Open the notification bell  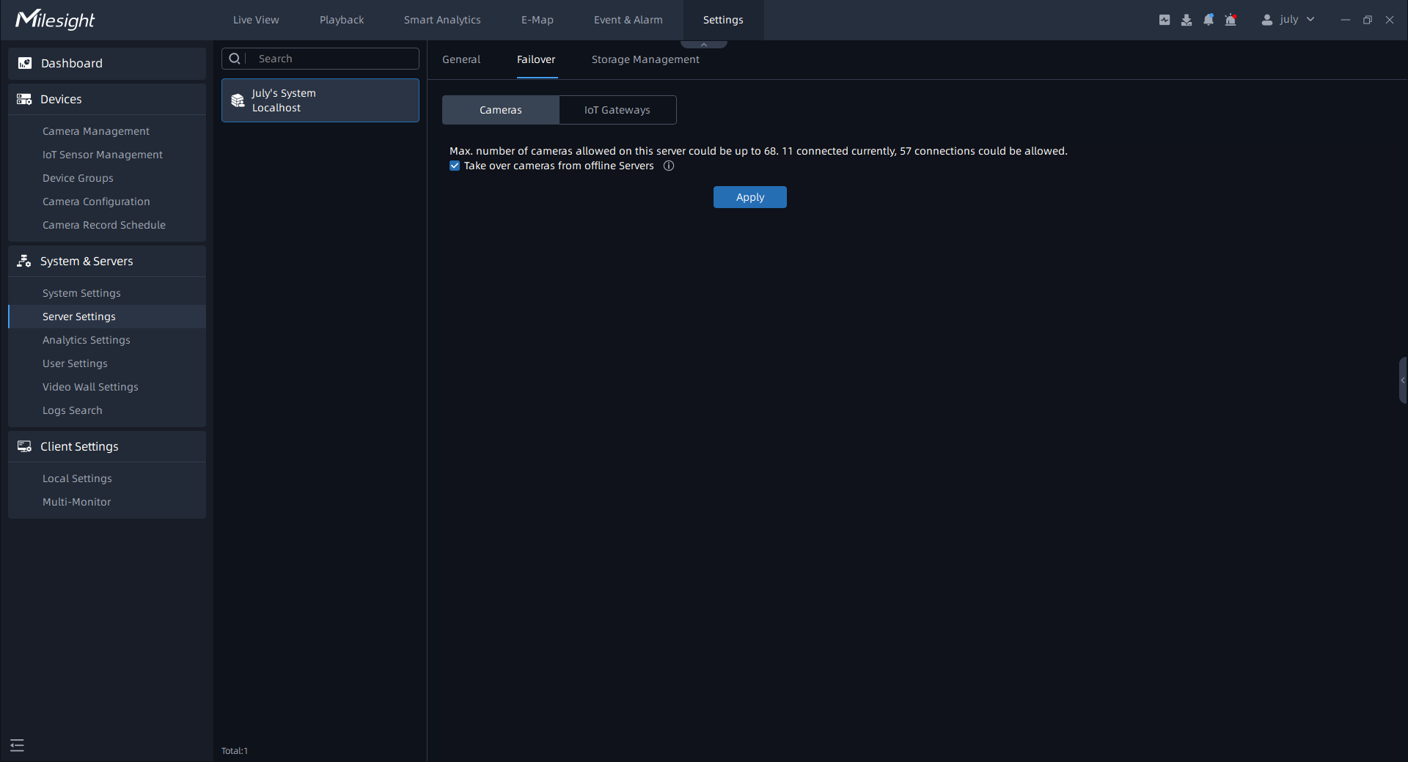click(x=1209, y=20)
